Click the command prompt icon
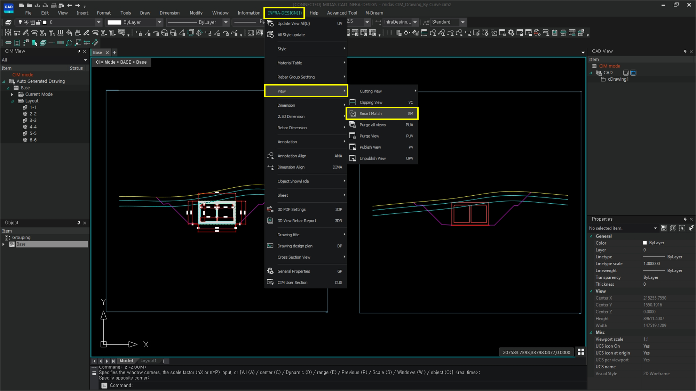The height and width of the screenshot is (391, 696). click(x=104, y=385)
